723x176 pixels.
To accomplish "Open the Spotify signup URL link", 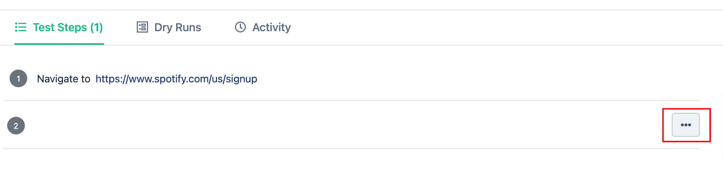I will click(176, 79).
